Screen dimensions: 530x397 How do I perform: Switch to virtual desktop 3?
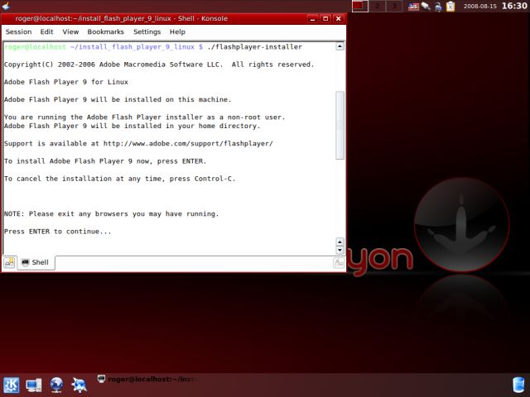click(394, 6)
